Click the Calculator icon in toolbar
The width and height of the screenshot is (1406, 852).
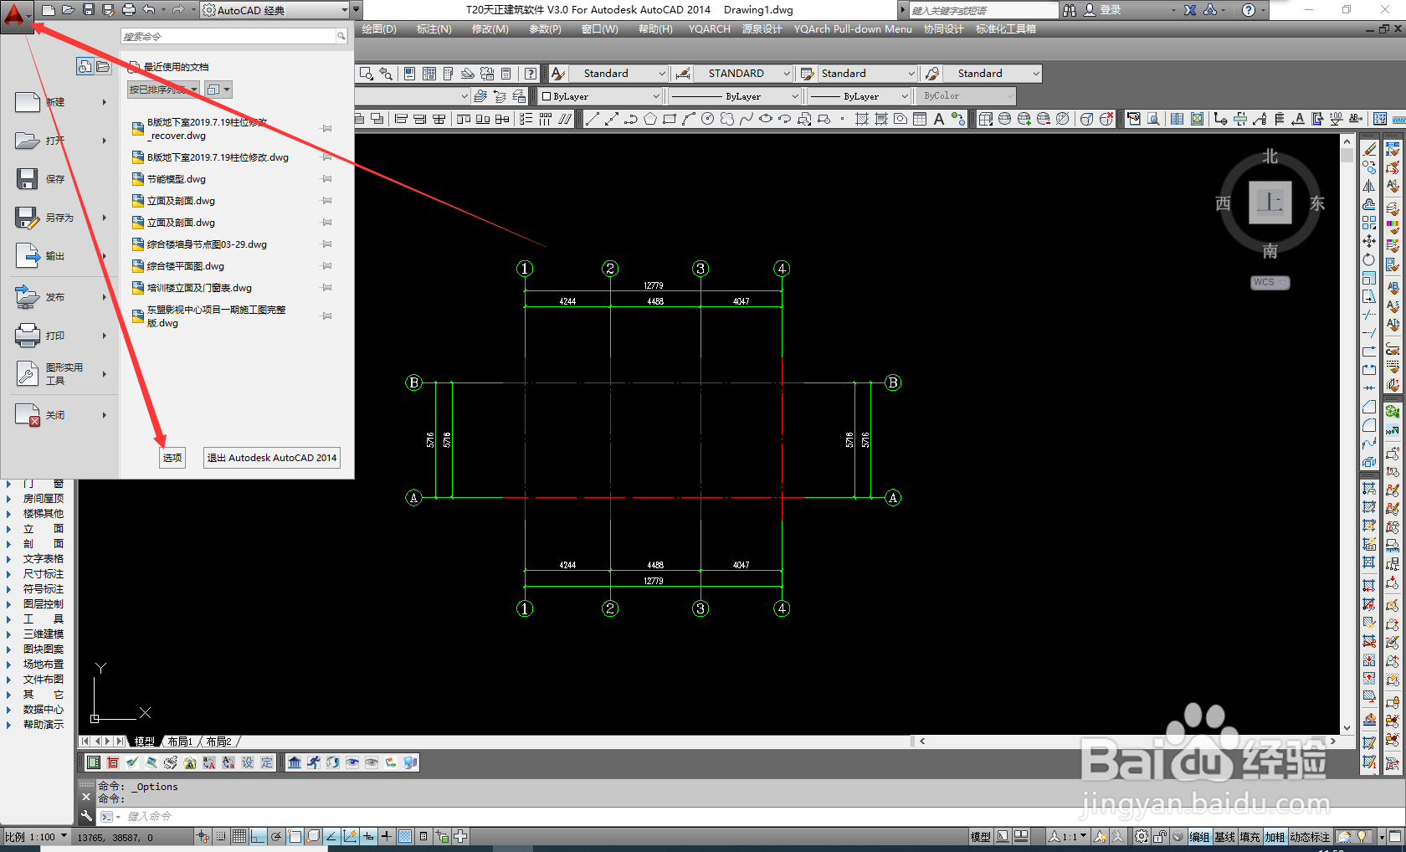coord(505,74)
